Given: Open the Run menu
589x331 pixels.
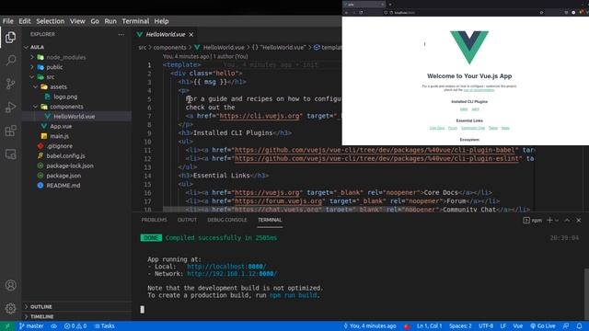Looking at the screenshot, I should (110, 21).
